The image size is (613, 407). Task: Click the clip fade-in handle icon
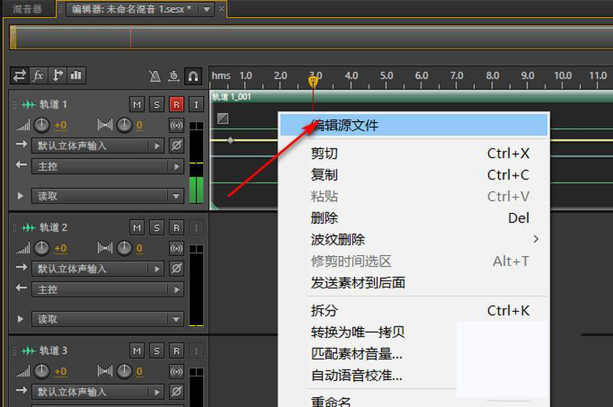click(223, 118)
